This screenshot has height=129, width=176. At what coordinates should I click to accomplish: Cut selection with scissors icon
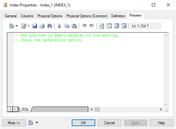[59, 26]
